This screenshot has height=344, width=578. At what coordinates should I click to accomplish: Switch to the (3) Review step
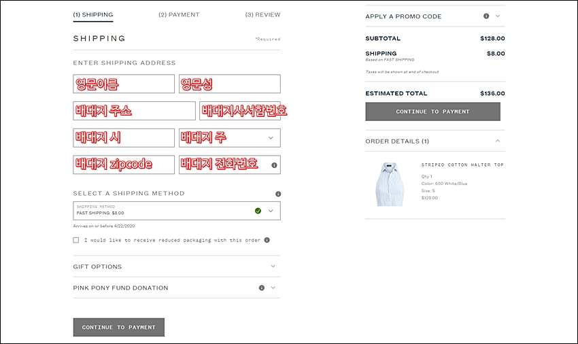(x=262, y=15)
